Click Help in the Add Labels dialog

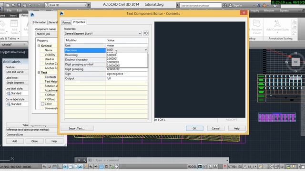54,141
